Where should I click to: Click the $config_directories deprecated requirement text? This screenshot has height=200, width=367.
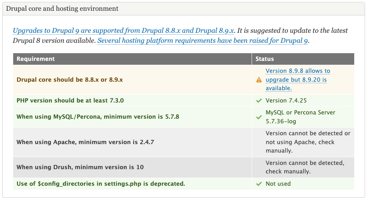point(101,184)
